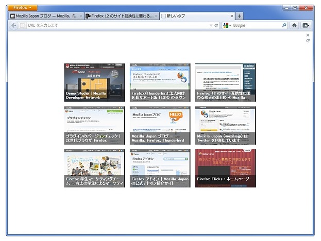Close the 新しいタブ tab

pyautogui.click(x=231, y=16)
